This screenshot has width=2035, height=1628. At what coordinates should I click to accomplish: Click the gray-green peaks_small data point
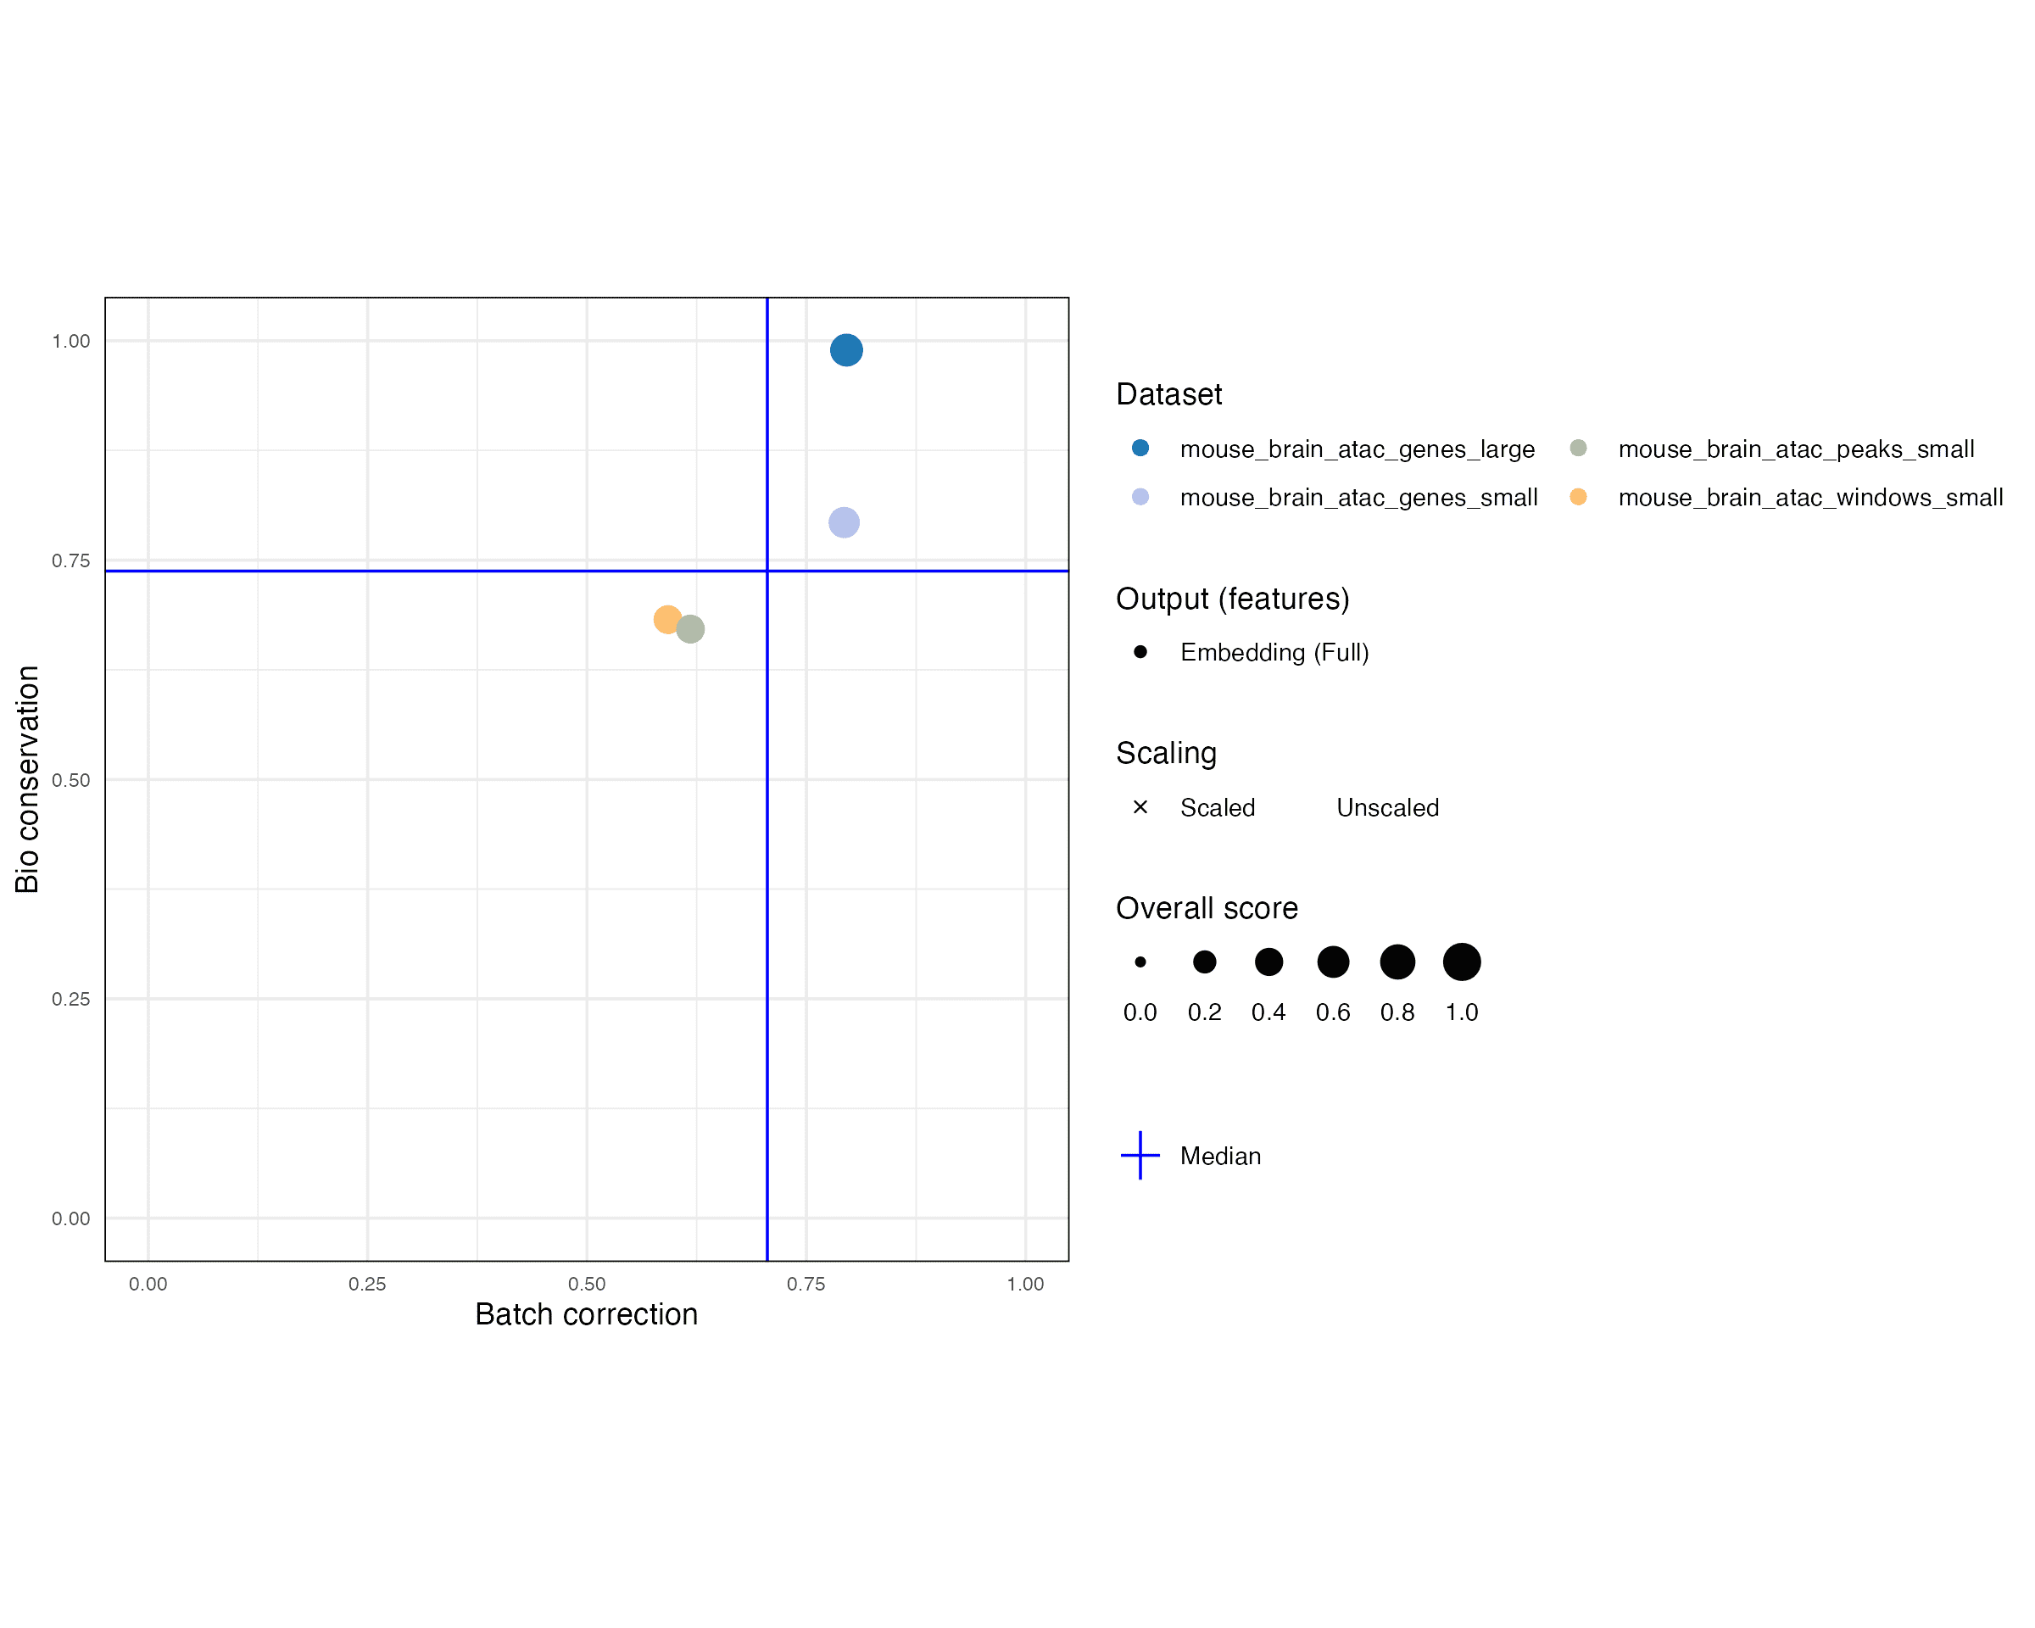pos(691,628)
